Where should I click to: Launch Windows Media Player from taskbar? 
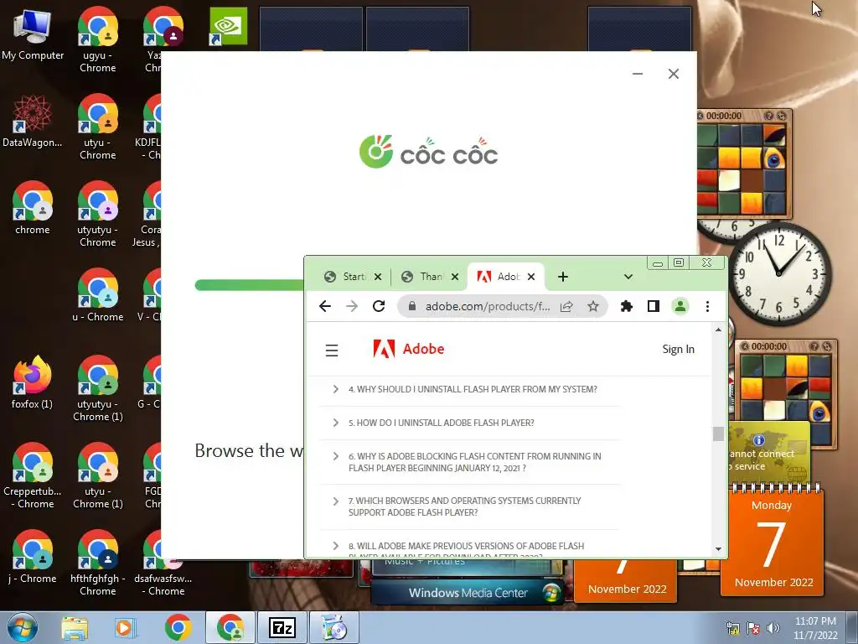pyautogui.click(x=125, y=627)
